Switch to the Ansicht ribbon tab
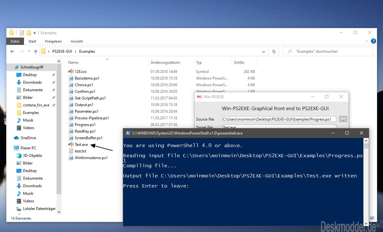The height and width of the screenshot is (232, 383). [77, 41]
